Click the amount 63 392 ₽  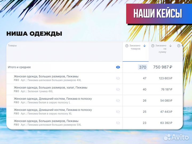166,123
